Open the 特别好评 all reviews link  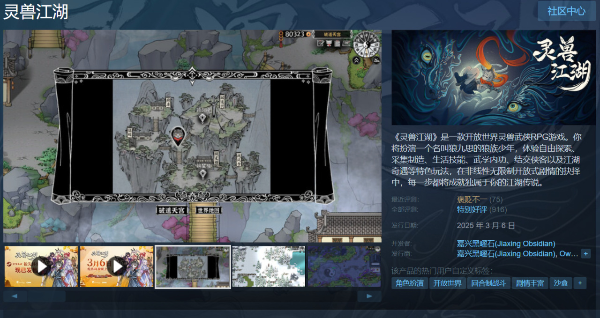tap(472, 209)
